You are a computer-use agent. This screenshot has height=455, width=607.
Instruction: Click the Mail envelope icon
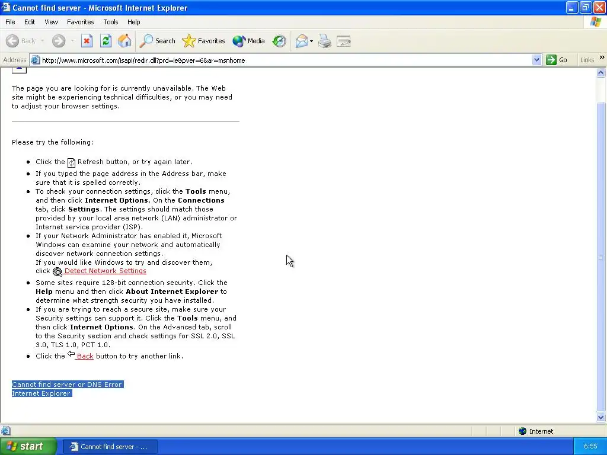(301, 41)
